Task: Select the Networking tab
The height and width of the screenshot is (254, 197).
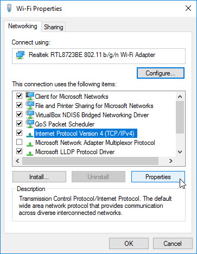Action: 23,26
